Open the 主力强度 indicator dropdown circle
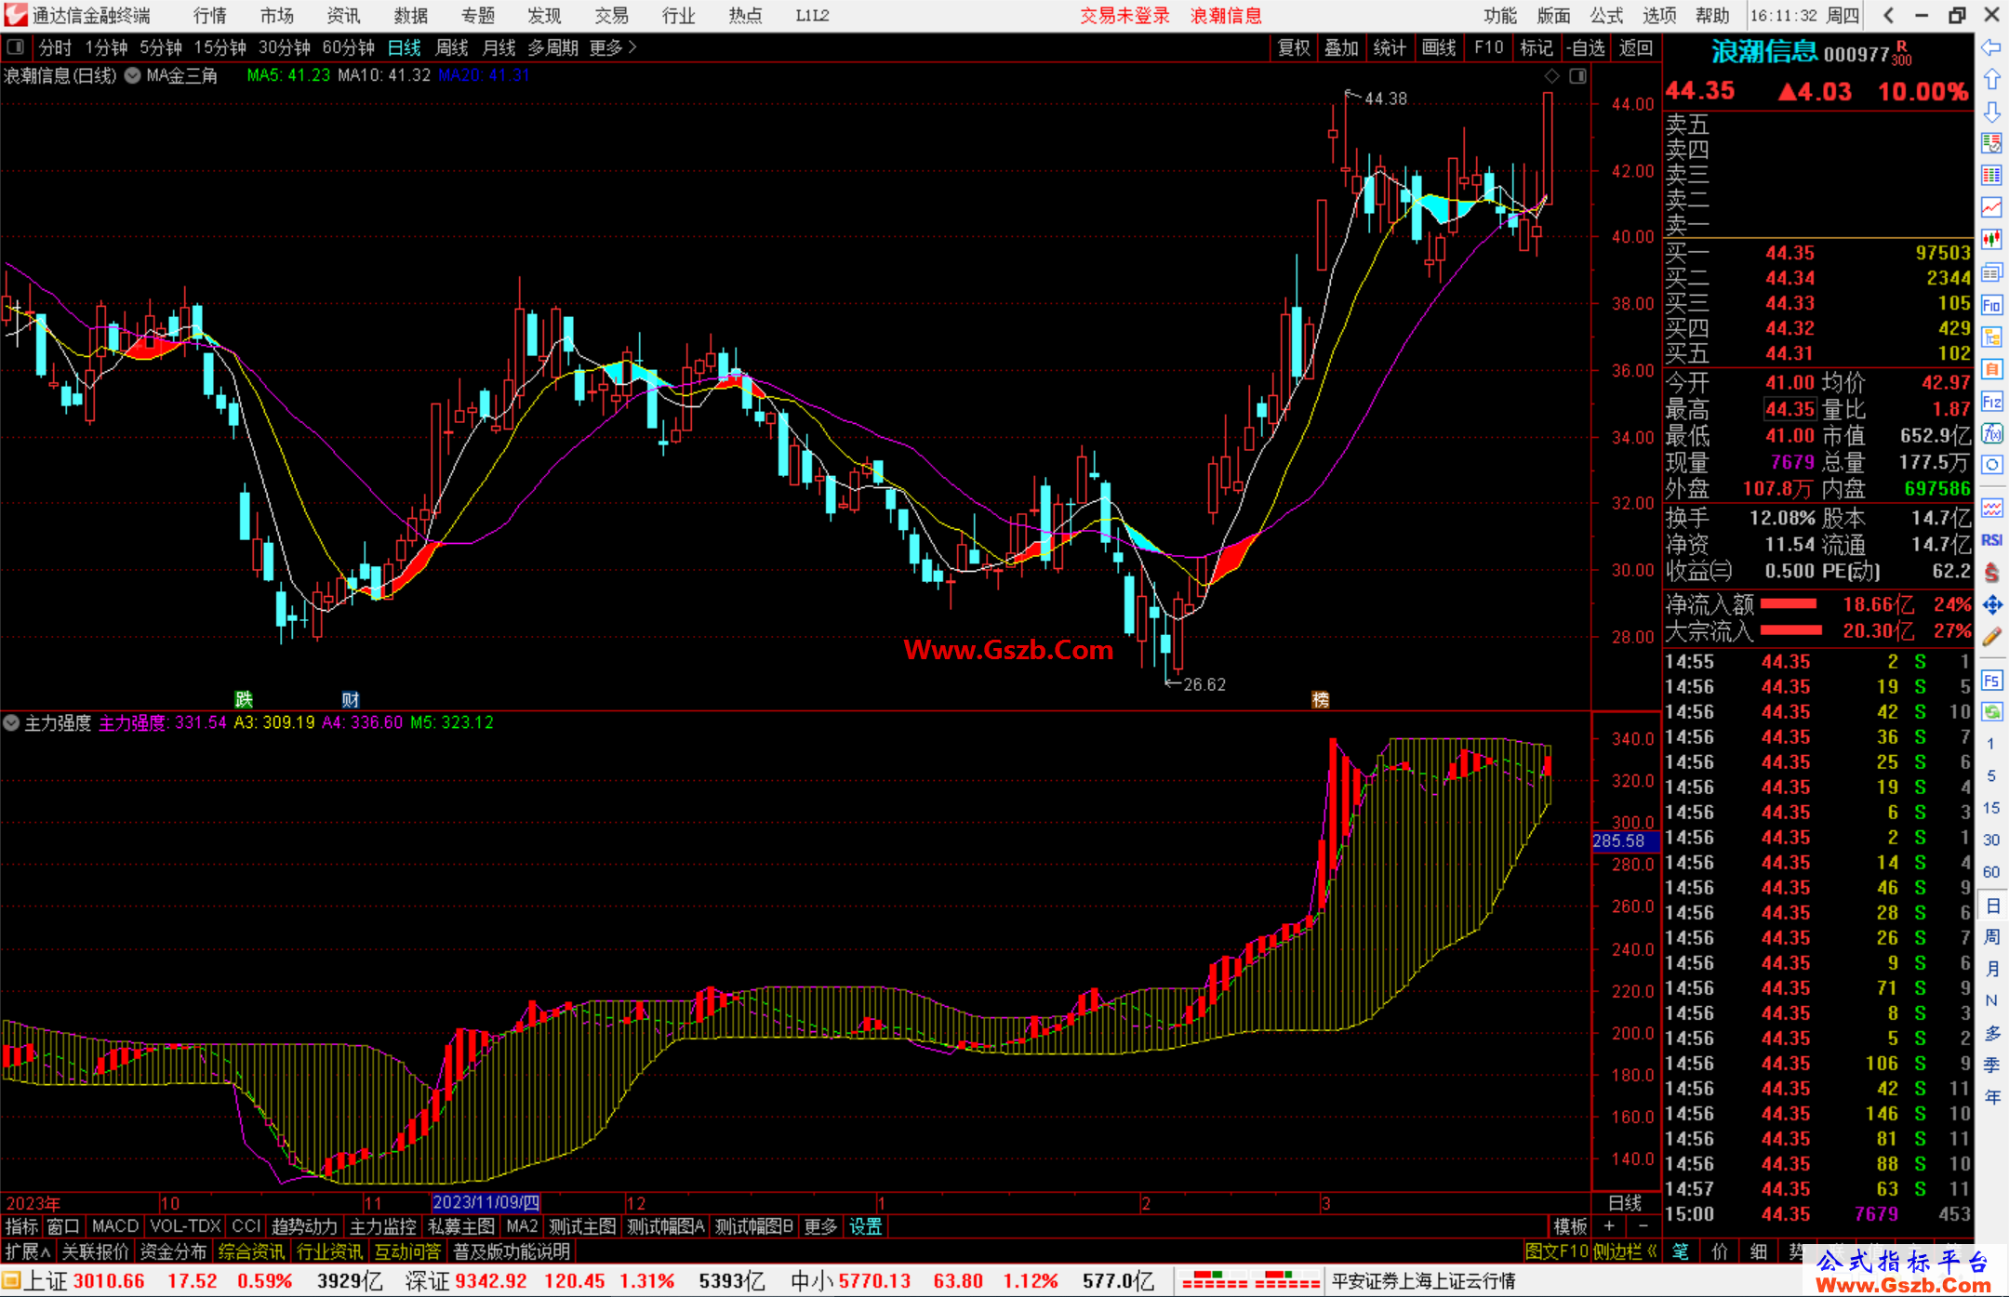Viewport: 2009px width, 1297px height. (x=11, y=722)
